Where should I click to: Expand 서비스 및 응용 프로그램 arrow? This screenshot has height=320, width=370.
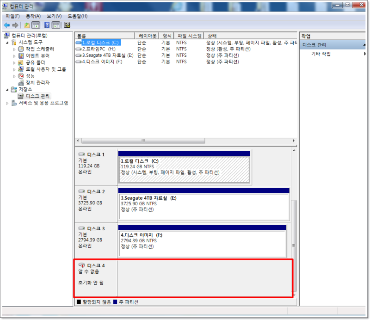[7, 103]
